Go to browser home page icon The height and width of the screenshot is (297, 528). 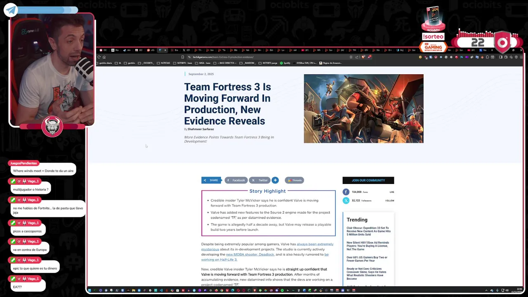coord(104,57)
